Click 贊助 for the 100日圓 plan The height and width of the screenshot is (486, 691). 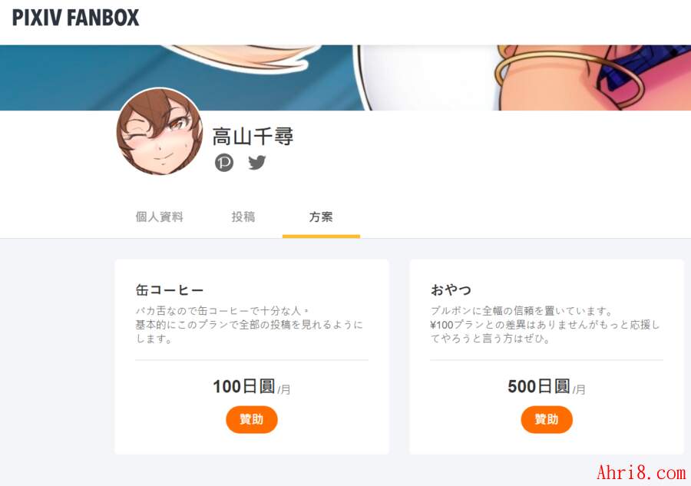[x=252, y=419]
